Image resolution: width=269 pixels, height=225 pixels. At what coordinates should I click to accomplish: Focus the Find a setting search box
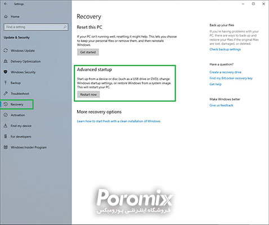36,27
